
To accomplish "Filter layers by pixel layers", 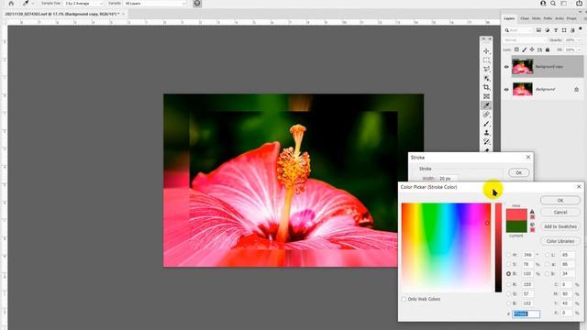I will click(538, 30).
